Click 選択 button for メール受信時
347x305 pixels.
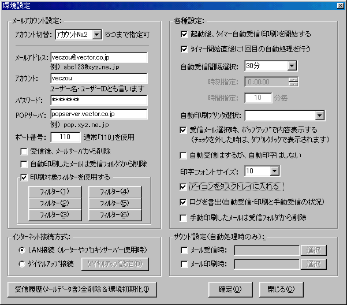pos(314,250)
